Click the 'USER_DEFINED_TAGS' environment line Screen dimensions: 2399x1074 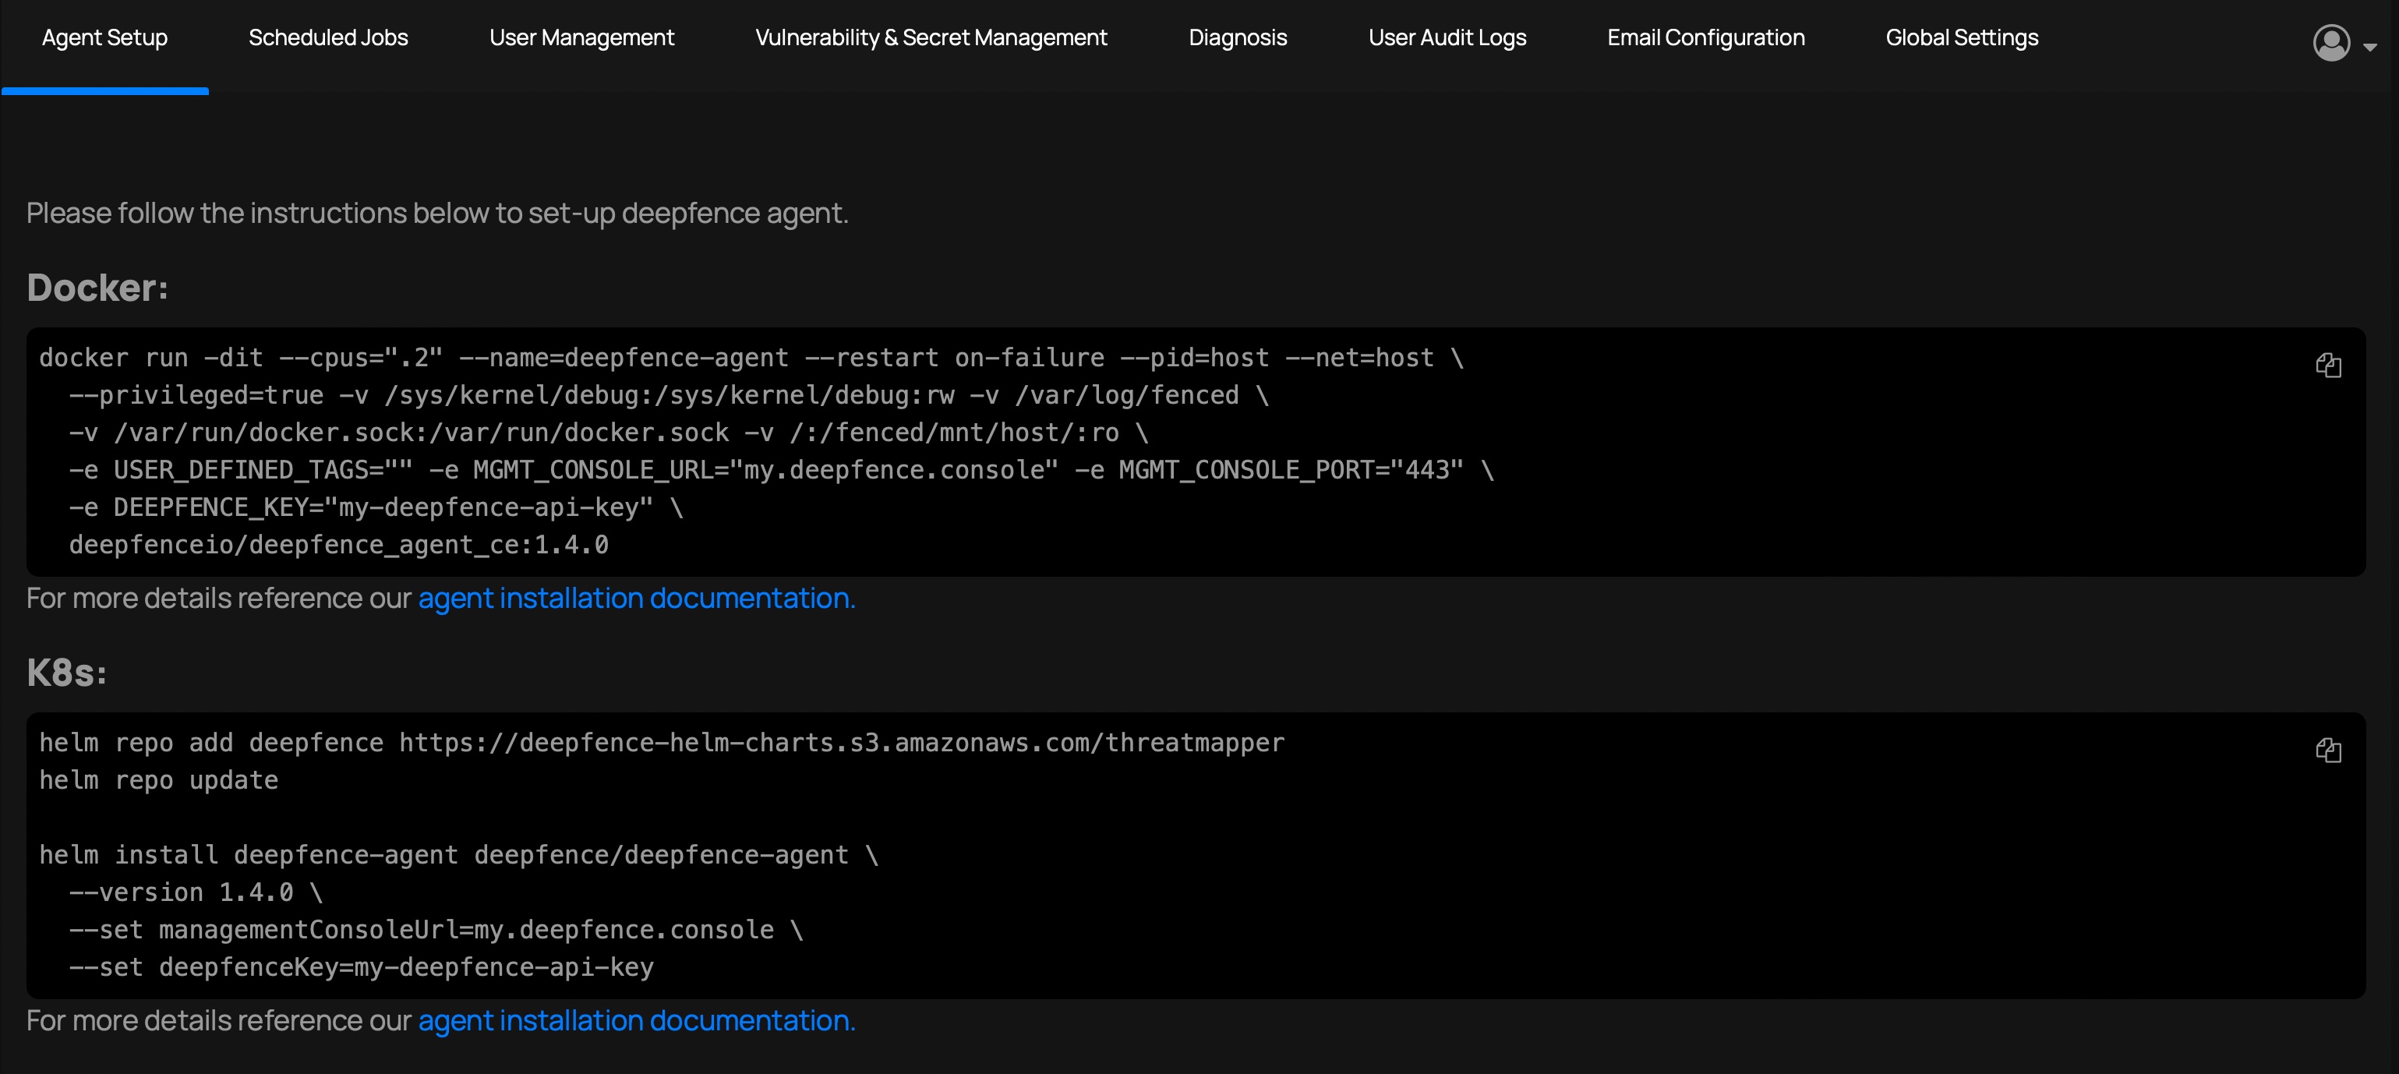(782, 471)
